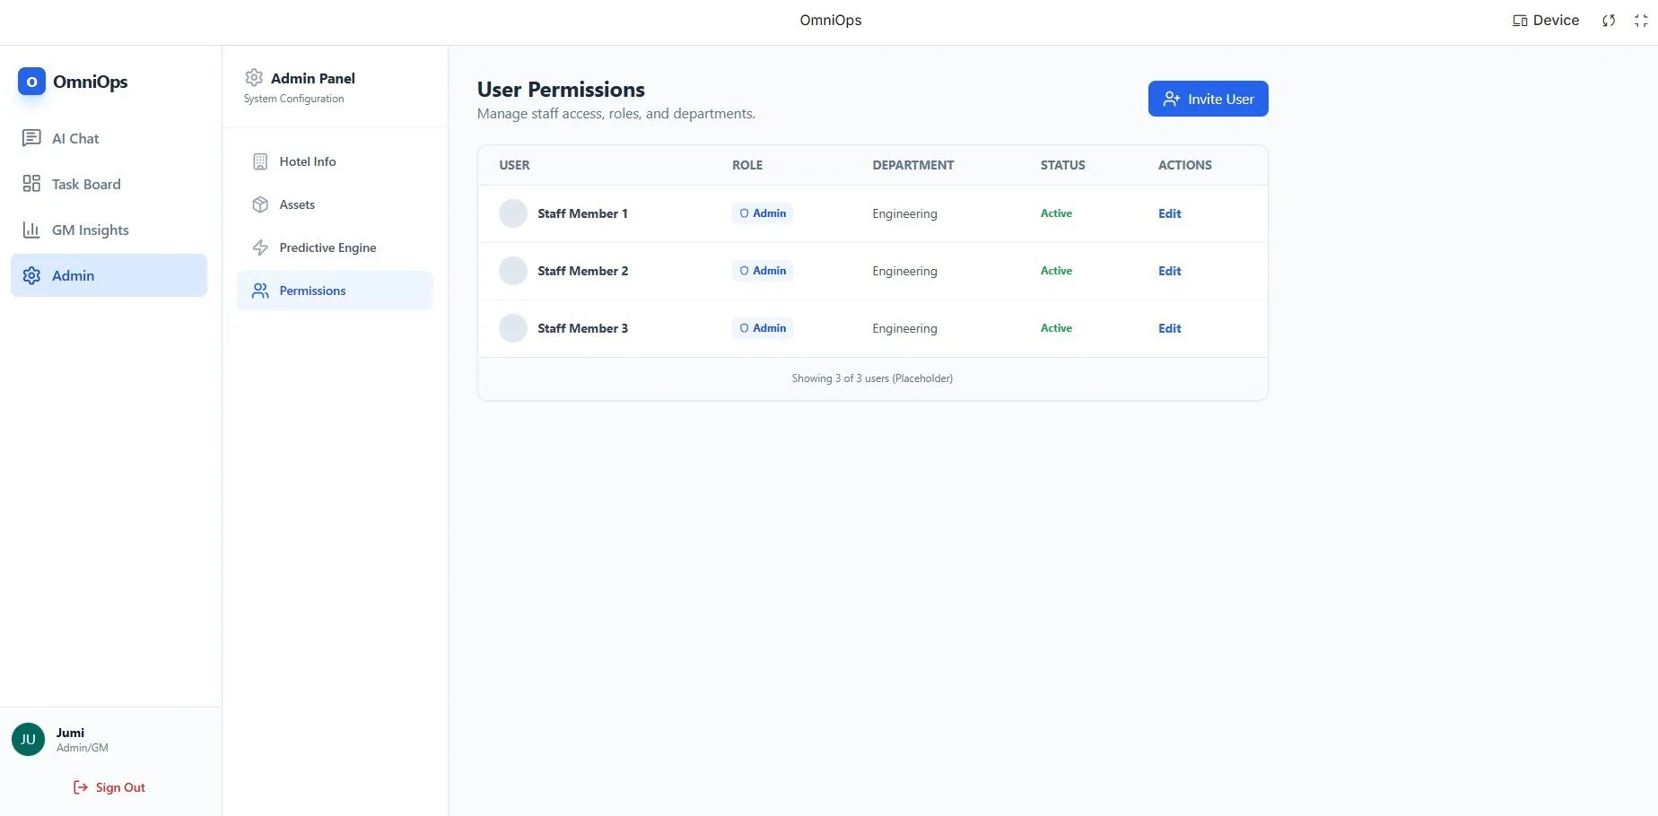Image resolution: width=1658 pixels, height=816 pixels.
Task: Click 'Showing 3 of 3 users' footer text
Action: (872, 378)
